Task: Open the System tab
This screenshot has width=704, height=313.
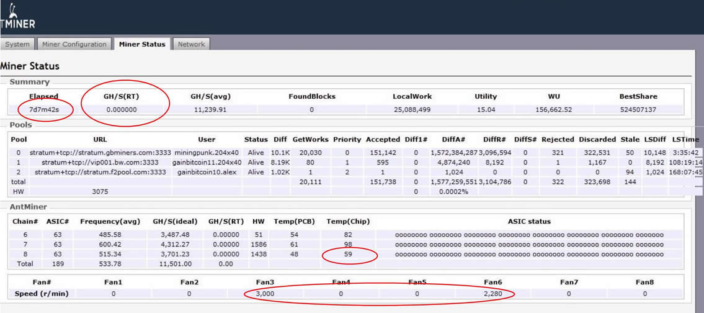Action: [17, 44]
